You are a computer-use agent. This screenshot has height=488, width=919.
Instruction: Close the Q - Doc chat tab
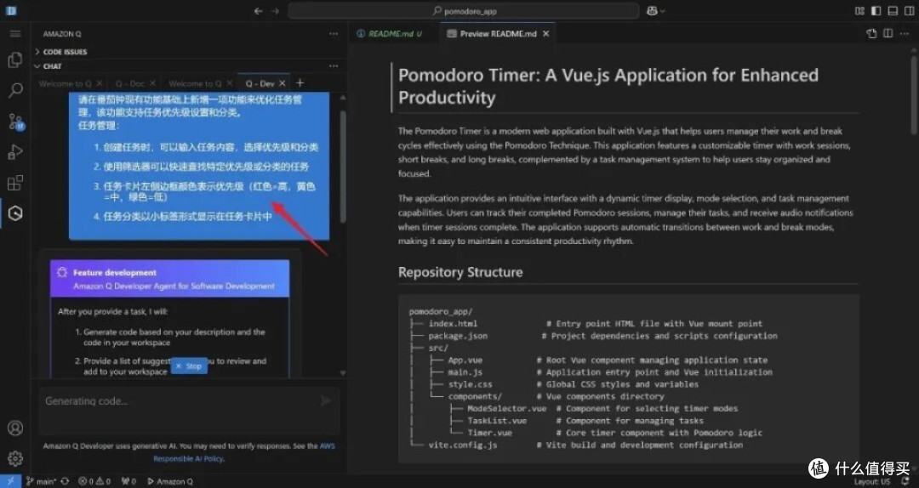152,83
